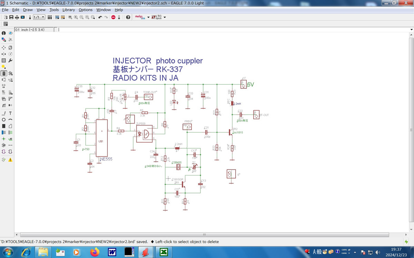Screen dimensions: 414x258
Task: Expand the LTC spice dropdown arrow
Action: (x=165, y=17)
